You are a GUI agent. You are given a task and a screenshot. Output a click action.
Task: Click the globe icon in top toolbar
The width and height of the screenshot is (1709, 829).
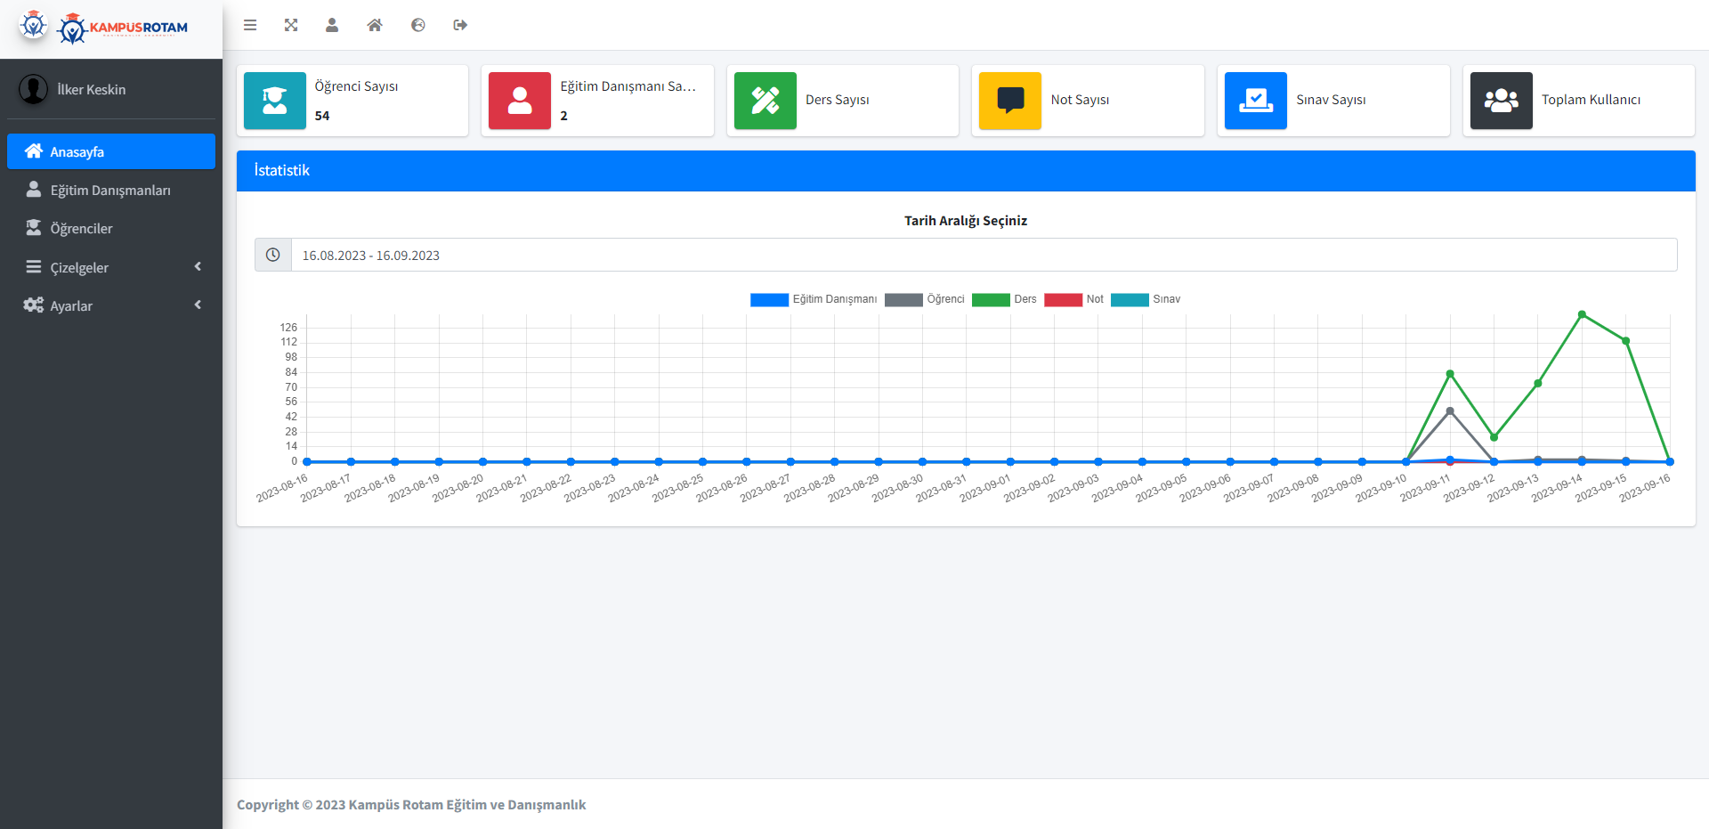[x=417, y=25]
